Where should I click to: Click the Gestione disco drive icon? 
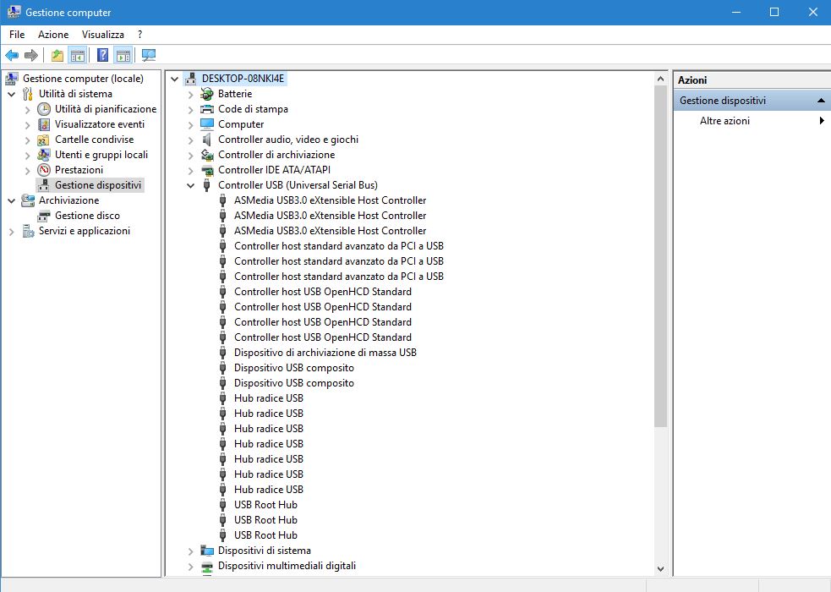pyautogui.click(x=44, y=216)
